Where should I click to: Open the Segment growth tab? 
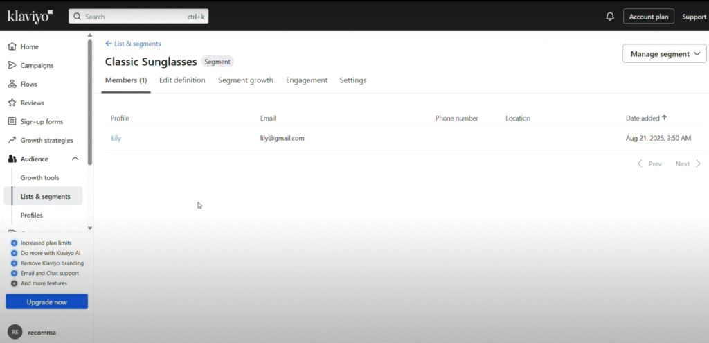(245, 80)
